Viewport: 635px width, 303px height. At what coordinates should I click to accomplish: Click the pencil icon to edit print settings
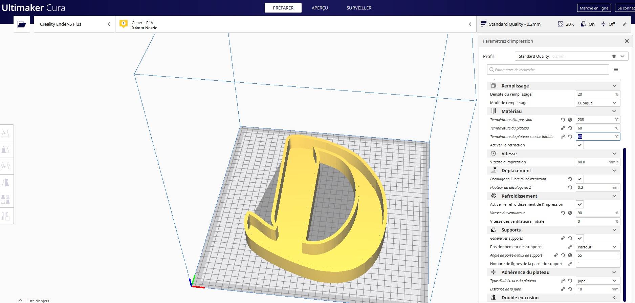pyautogui.click(x=625, y=24)
